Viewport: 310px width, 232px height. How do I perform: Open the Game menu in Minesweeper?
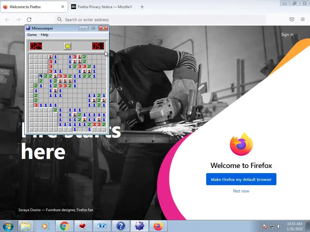point(32,35)
